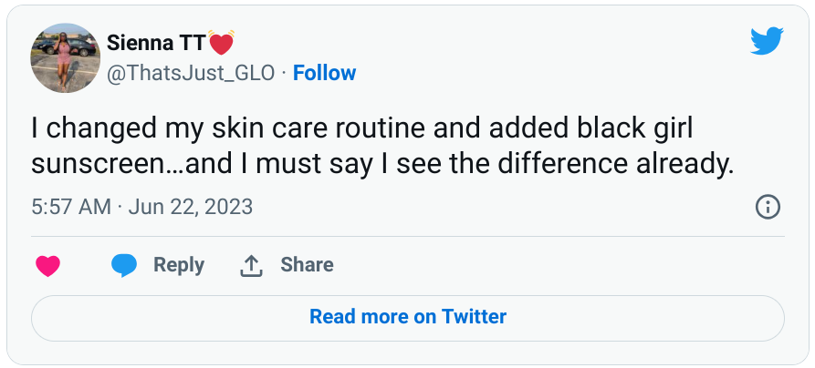The width and height of the screenshot is (815, 368).
Task: Click the Reply text label
Action: pos(178,265)
